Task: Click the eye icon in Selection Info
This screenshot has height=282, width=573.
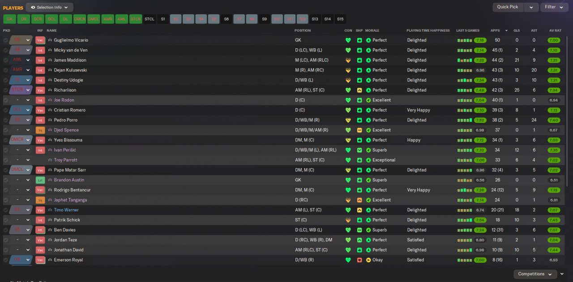Action: coord(33,8)
